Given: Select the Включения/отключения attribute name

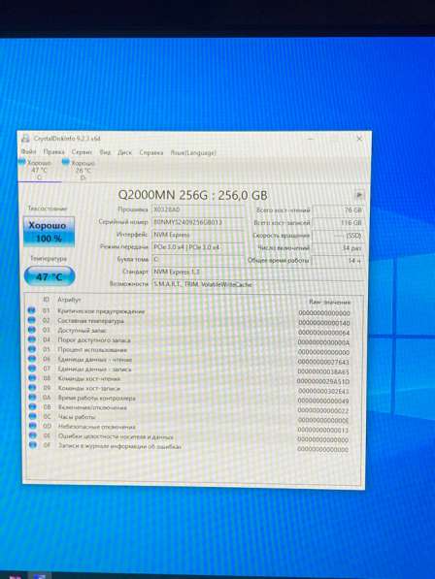Looking at the screenshot, I should coord(92,407).
